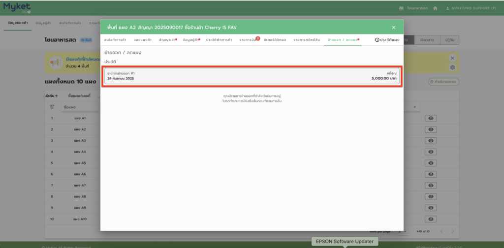Click the filter funnel icon in table

click(x=52, y=107)
